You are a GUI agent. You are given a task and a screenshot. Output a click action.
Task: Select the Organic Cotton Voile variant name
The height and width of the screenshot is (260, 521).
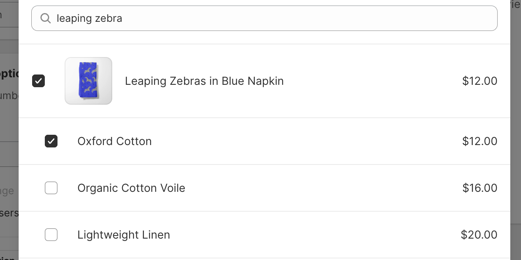(131, 188)
